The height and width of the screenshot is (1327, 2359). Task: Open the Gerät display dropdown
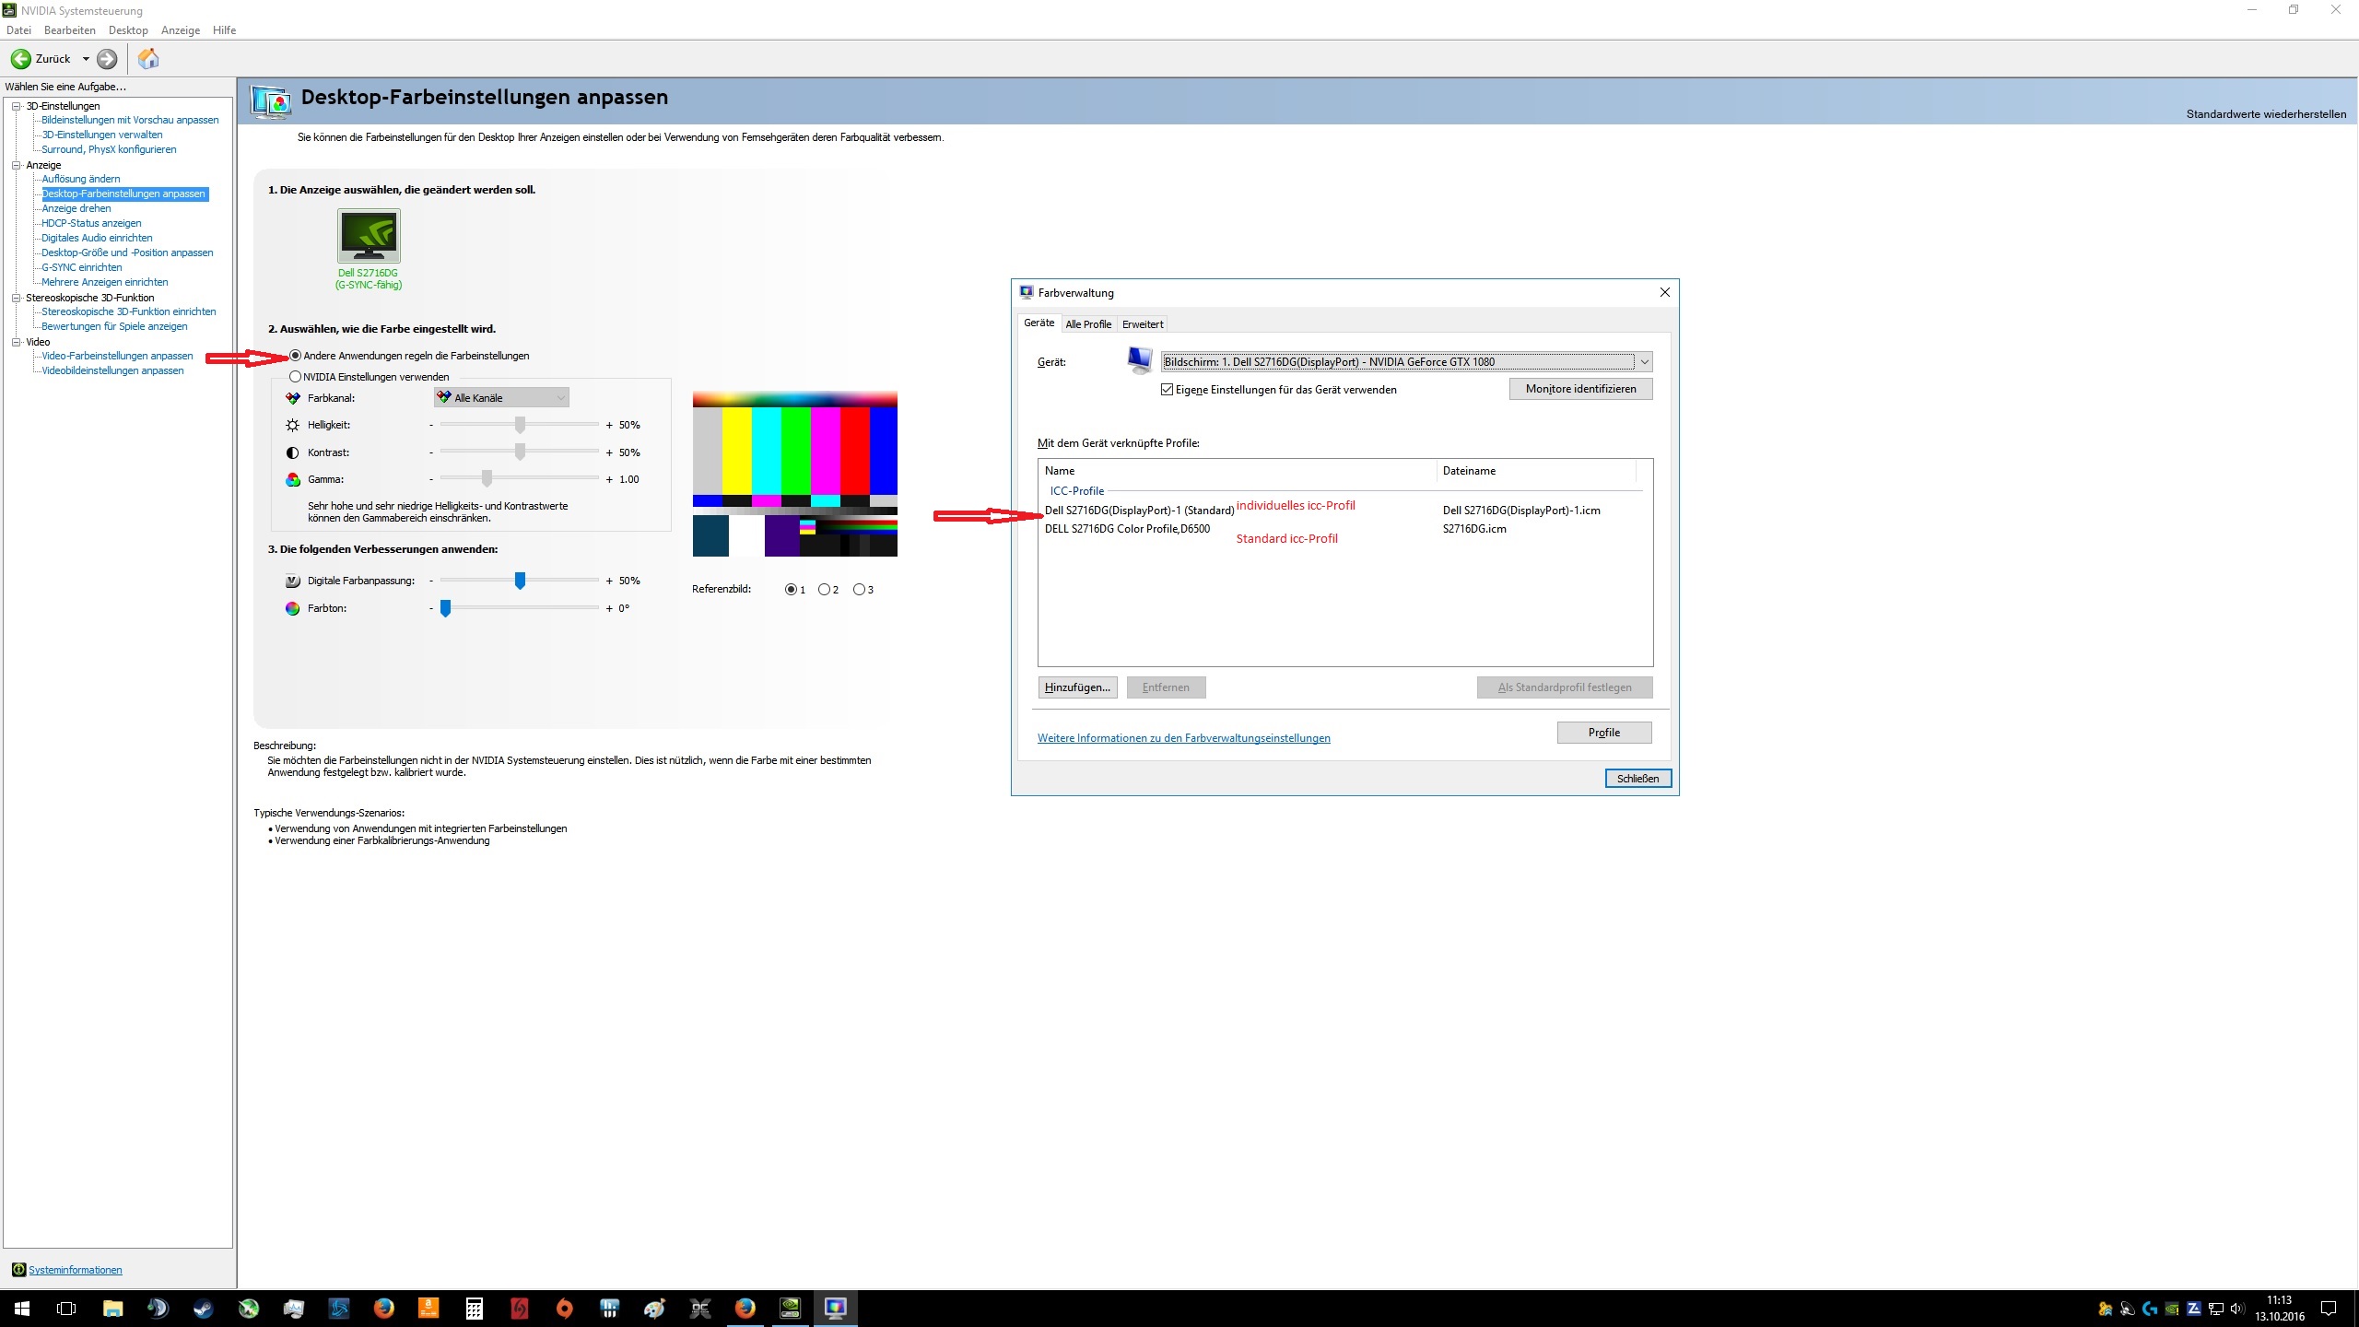pyautogui.click(x=1644, y=362)
